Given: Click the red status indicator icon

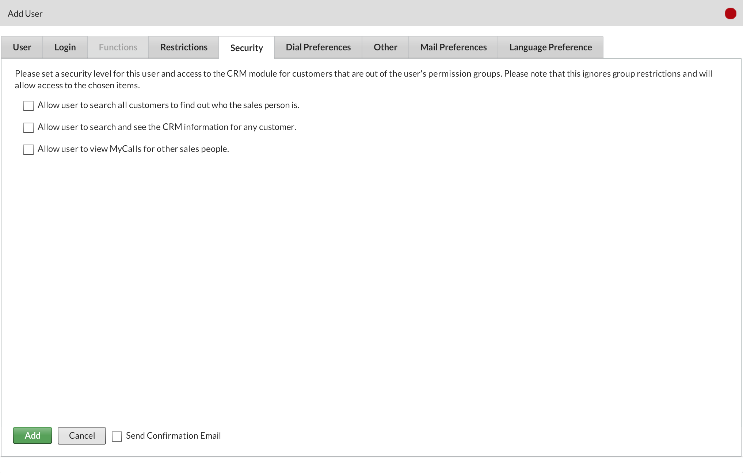Looking at the screenshot, I should (x=731, y=13).
